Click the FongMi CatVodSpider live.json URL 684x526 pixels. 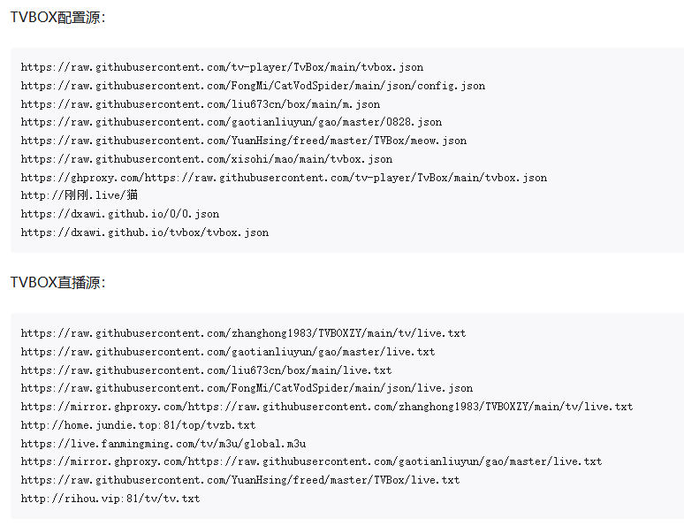tap(247, 388)
